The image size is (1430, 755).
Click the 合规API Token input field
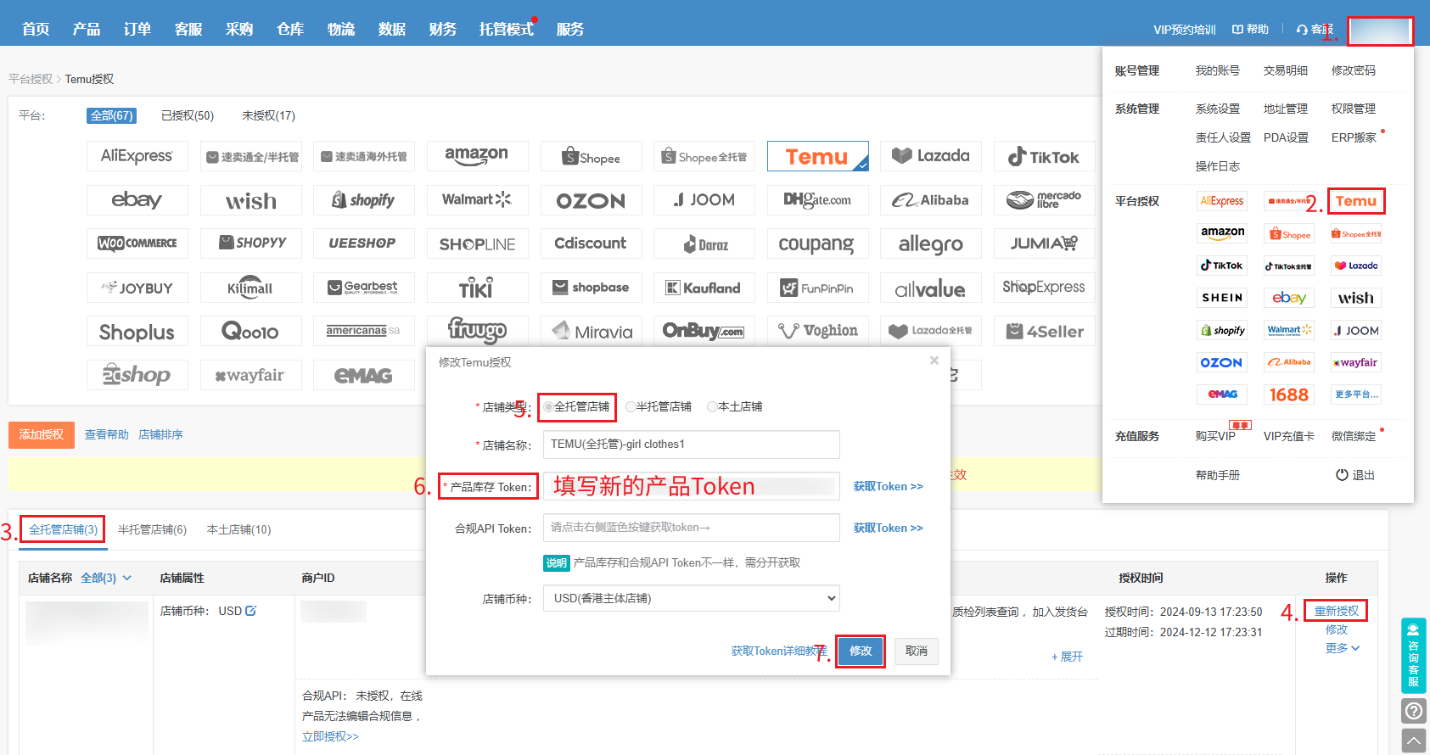point(692,528)
